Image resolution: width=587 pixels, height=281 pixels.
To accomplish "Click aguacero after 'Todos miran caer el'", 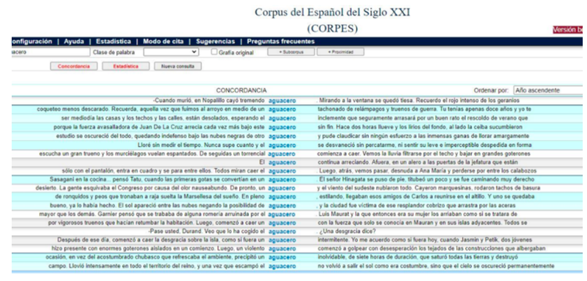I will 282,171.
